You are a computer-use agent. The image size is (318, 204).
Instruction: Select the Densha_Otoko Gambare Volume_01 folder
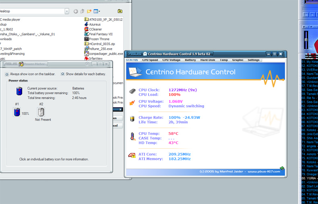pos(27,34)
